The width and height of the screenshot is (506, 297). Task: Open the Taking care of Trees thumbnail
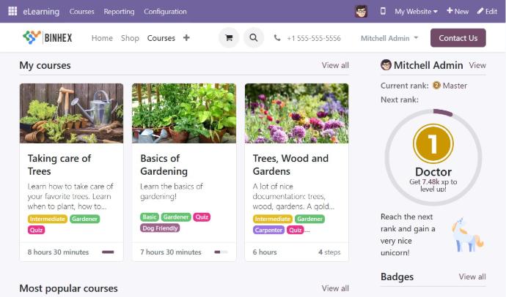pos(71,113)
